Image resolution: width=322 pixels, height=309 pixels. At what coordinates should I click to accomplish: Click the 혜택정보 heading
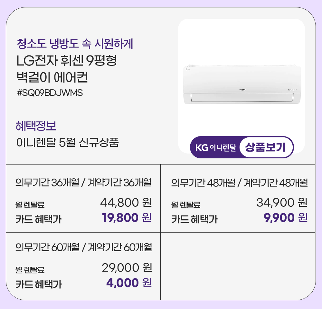coord(36,126)
